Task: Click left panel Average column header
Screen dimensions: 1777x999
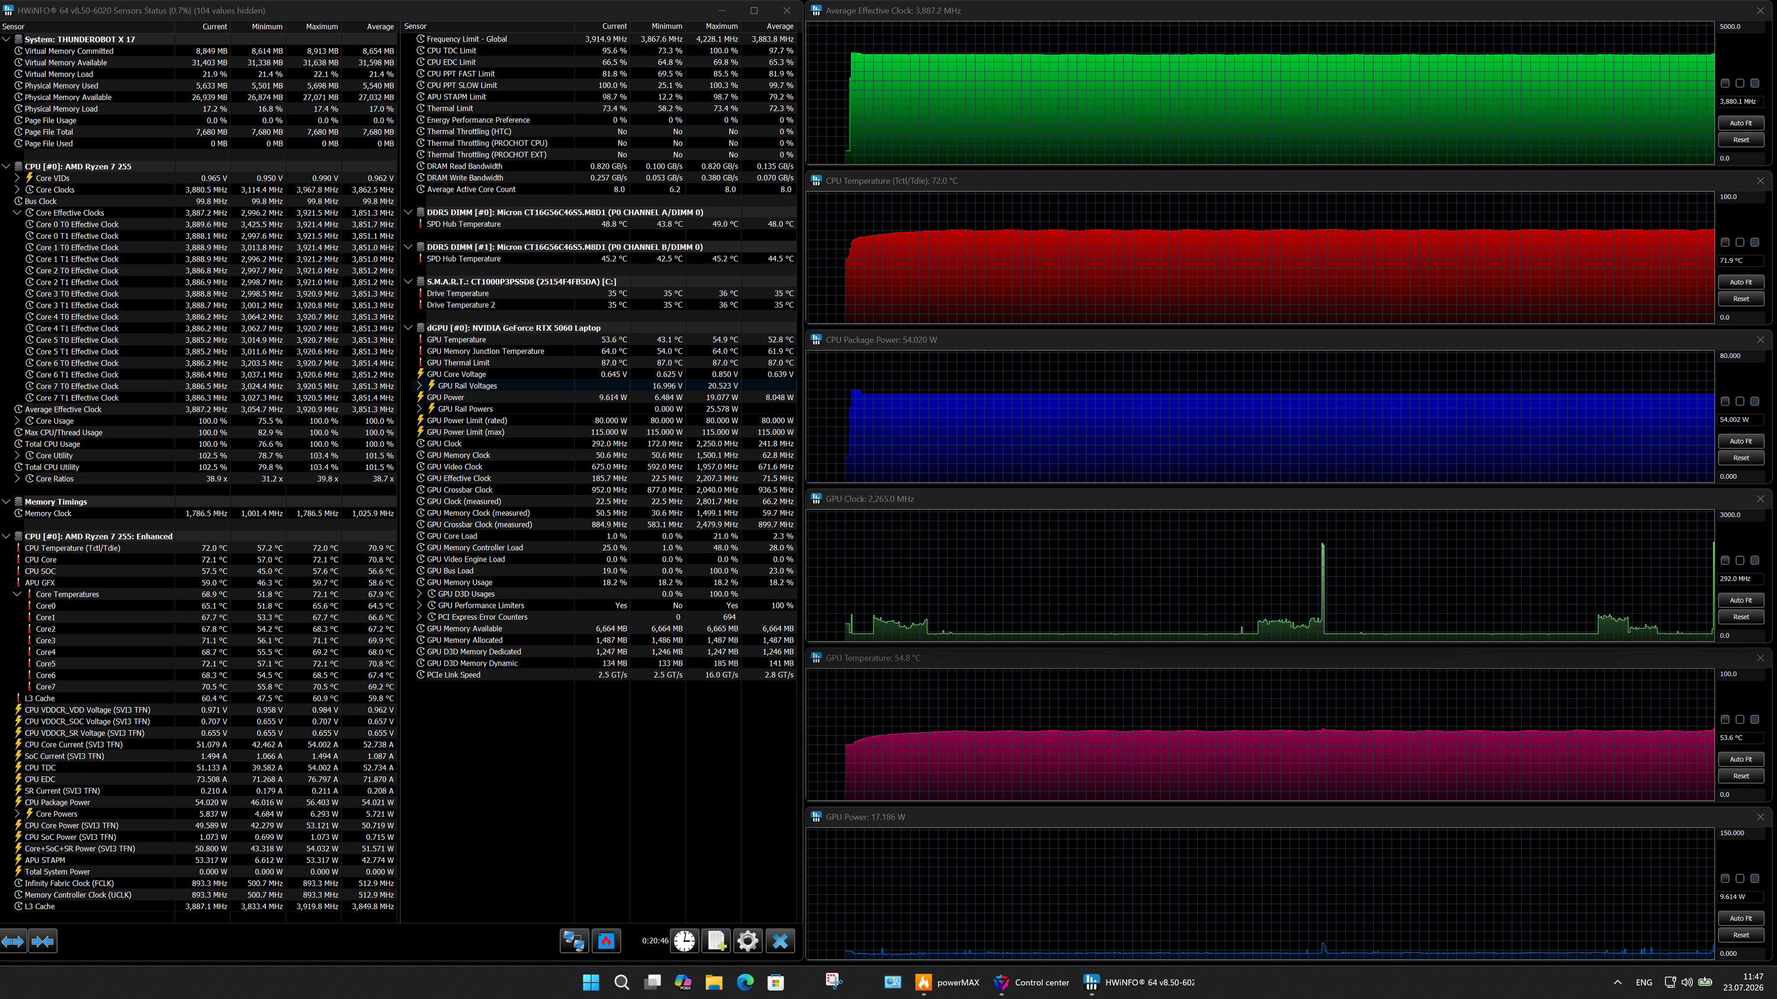Action: 369,27
